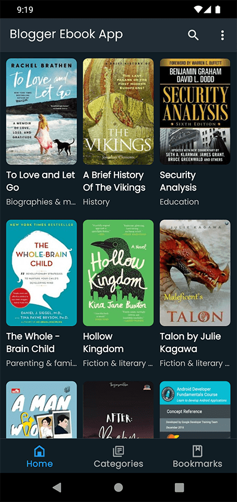Tap the Android home circle button
This screenshot has height=502, width=237.
(119, 487)
